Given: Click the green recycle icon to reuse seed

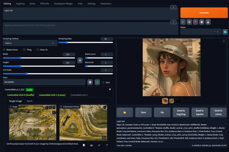Looking at the screenshot, I should 97,82.
